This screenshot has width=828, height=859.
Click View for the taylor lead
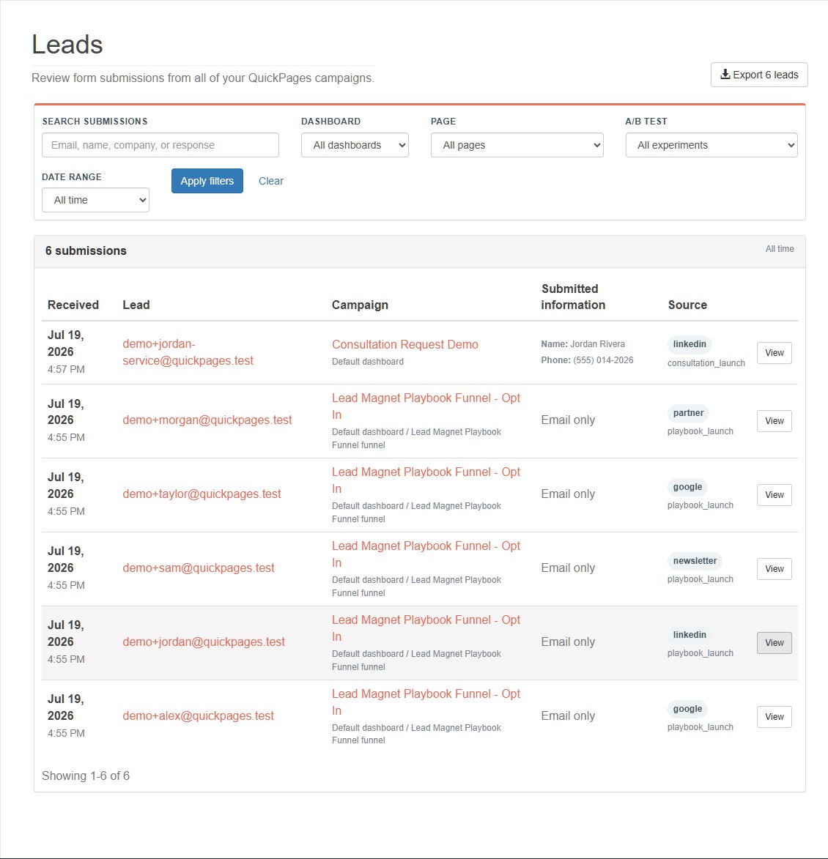[x=775, y=495]
